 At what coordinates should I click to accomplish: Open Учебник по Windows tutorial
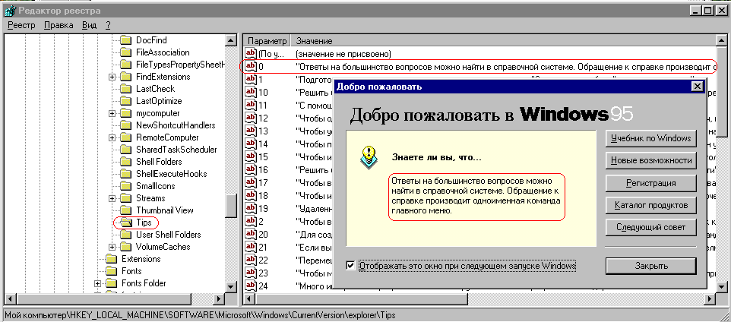(650, 138)
